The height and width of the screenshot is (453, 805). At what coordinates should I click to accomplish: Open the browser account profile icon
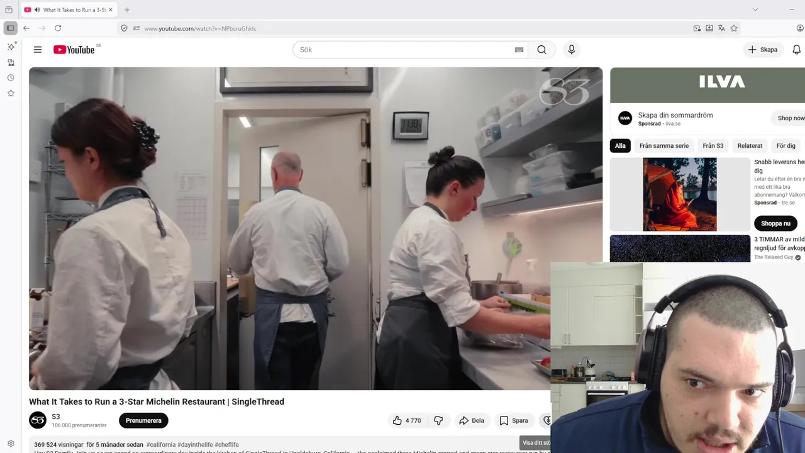800,28
